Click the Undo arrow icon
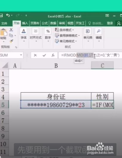Viewport: 122px width, 158px height. coord(8,15)
